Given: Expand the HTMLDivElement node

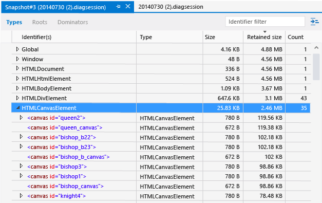Looking at the screenshot, I should pyautogui.click(x=17, y=98).
